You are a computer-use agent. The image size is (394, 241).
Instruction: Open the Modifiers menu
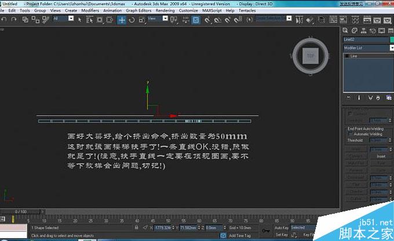[x=90, y=10]
